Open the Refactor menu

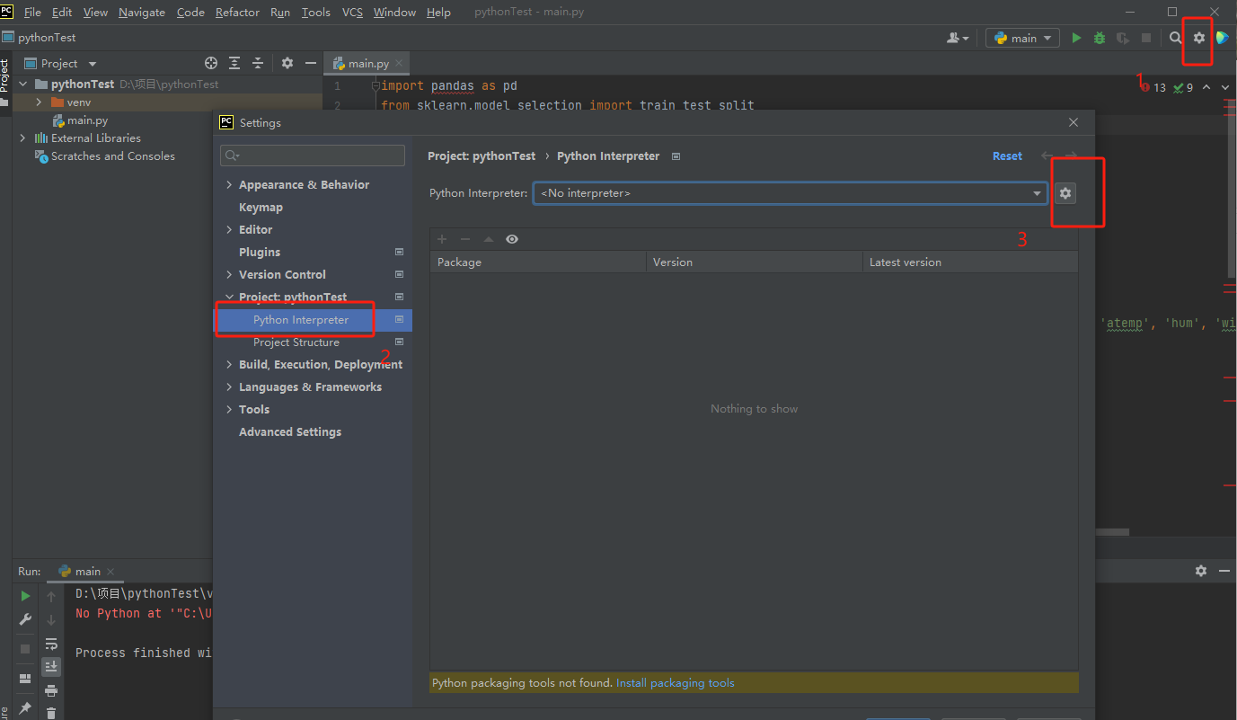[237, 12]
